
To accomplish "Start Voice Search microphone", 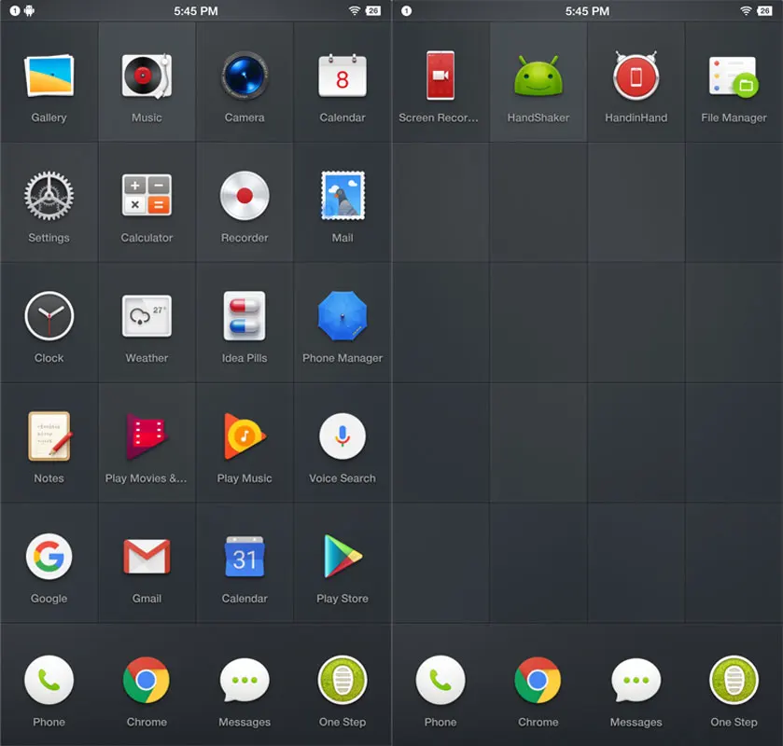I will pyautogui.click(x=343, y=436).
